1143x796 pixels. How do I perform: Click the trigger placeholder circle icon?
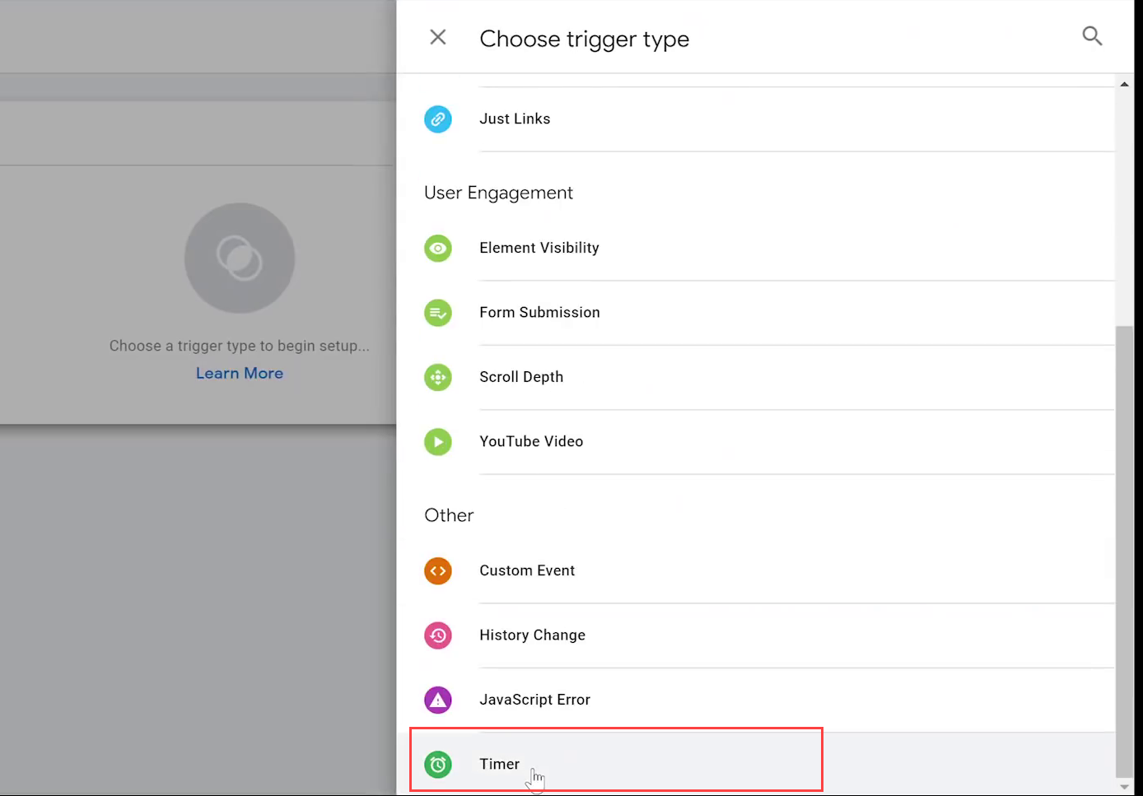240,258
